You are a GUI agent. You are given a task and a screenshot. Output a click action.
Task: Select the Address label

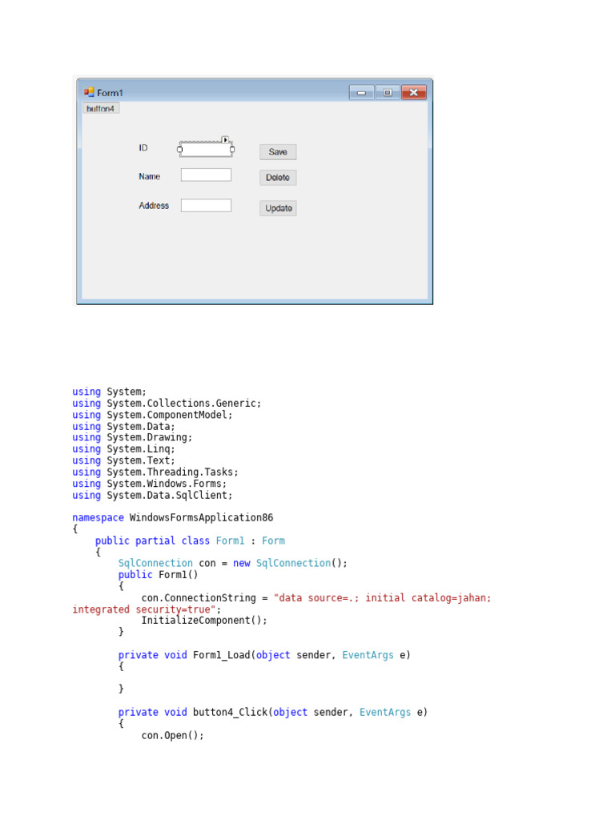(154, 206)
